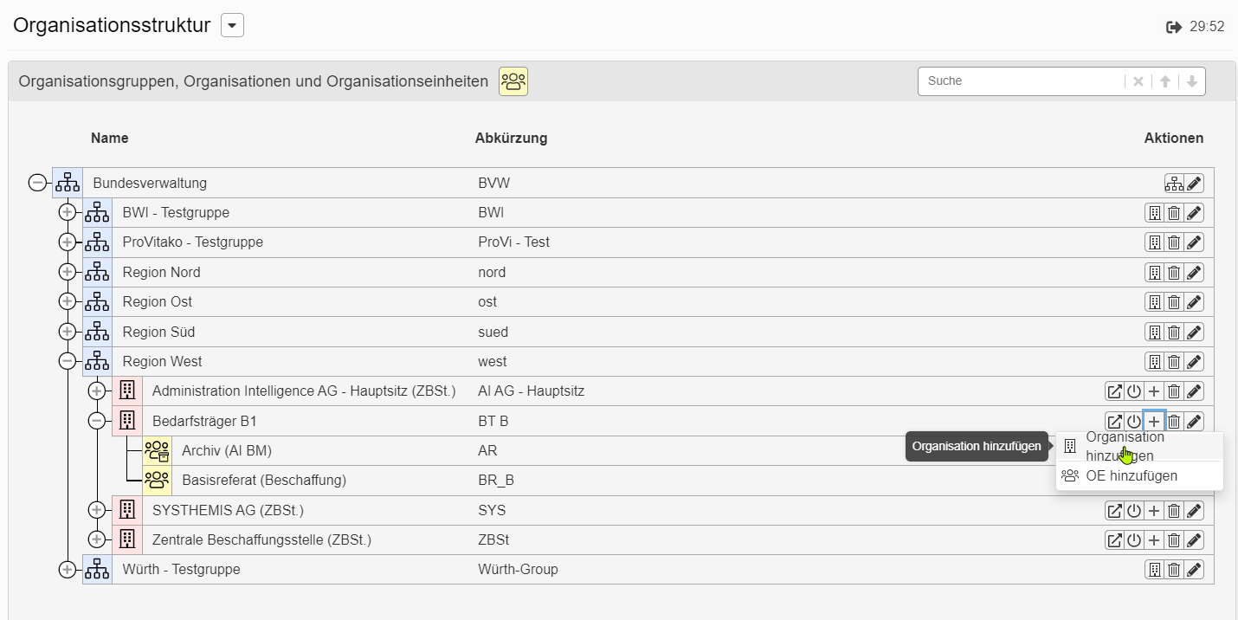The height and width of the screenshot is (620, 1238).
Task: Select 'OE hinzufügen' from the popup menu
Action: [x=1131, y=475]
